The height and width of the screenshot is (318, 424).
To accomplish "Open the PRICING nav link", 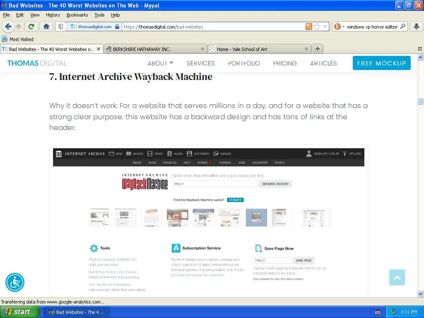I will pos(285,63).
